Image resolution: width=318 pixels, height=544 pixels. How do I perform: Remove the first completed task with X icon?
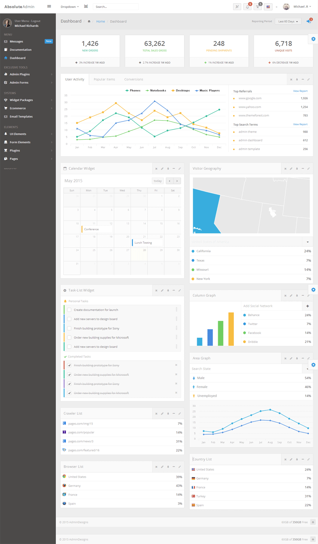[x=176, y=365]
